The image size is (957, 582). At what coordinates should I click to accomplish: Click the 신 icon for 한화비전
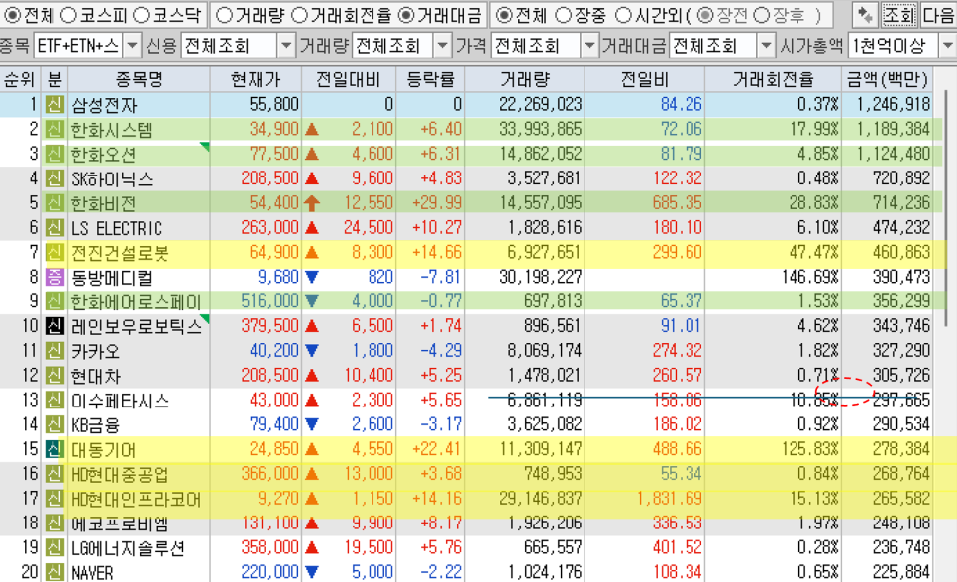[54, 202]
